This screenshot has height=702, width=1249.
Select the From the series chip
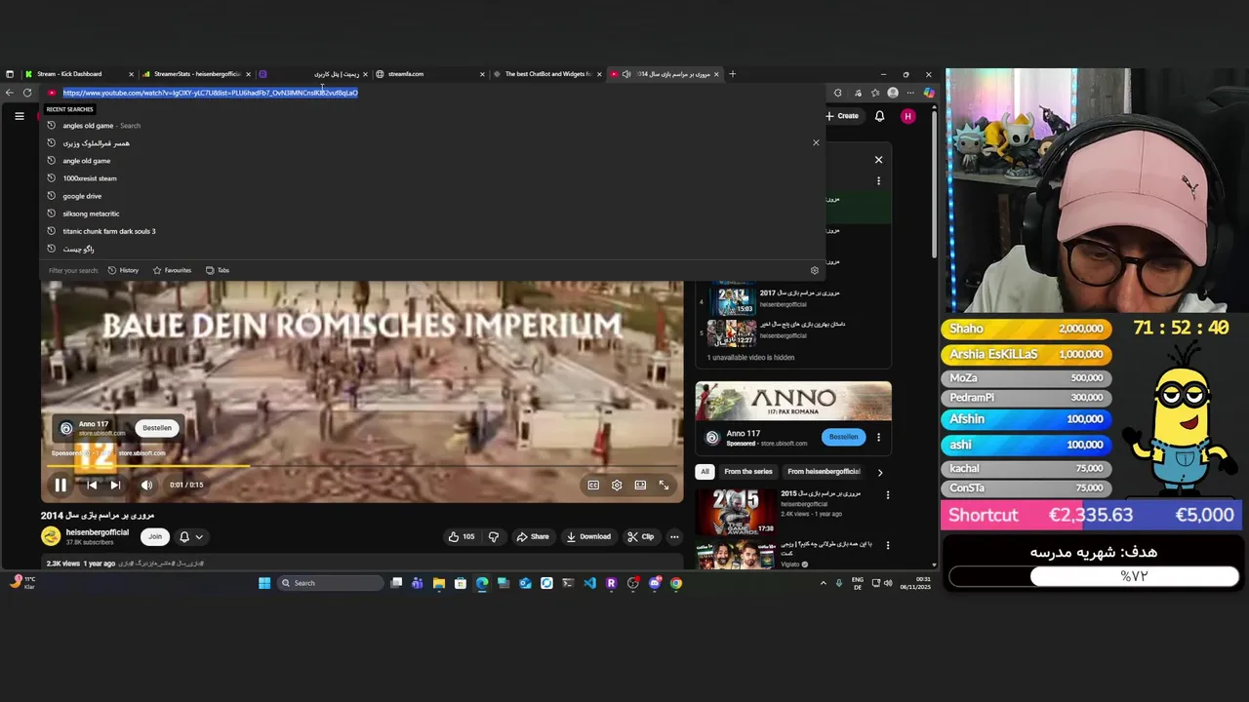748,472
